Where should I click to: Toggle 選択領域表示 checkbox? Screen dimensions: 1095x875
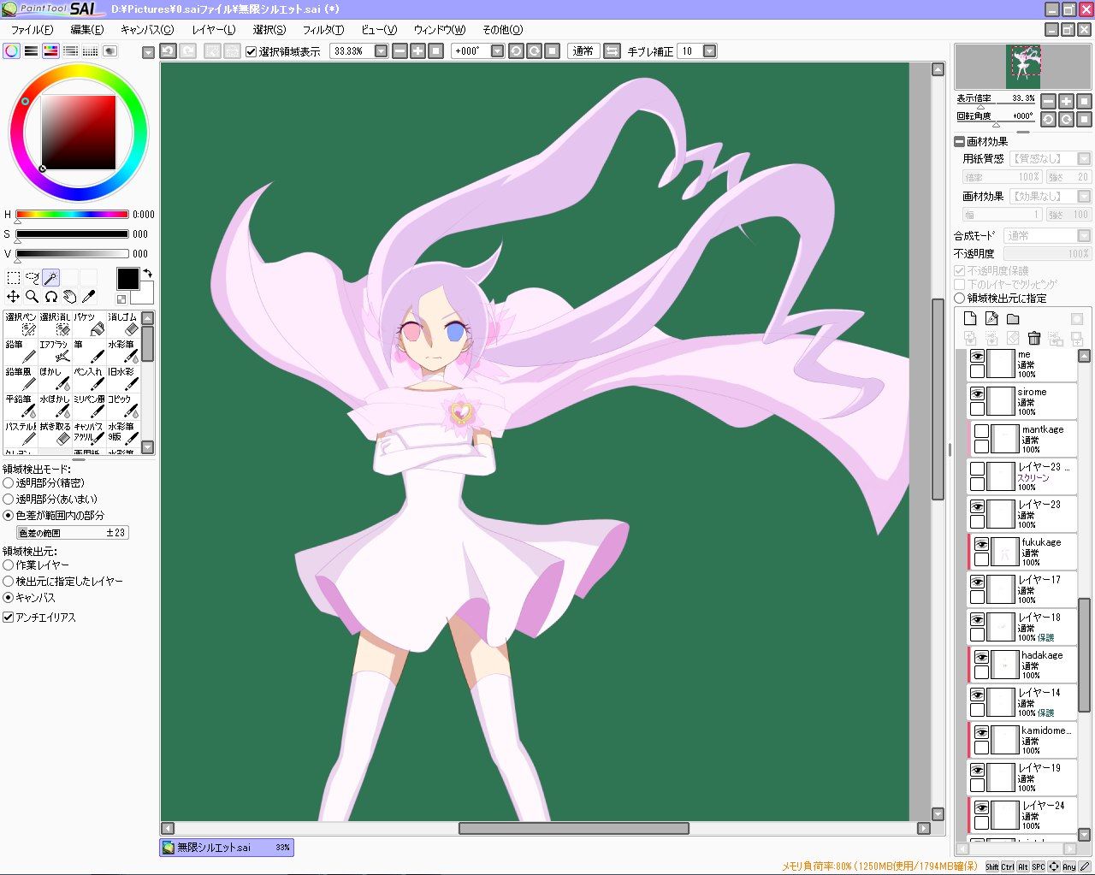click(252, 51)
